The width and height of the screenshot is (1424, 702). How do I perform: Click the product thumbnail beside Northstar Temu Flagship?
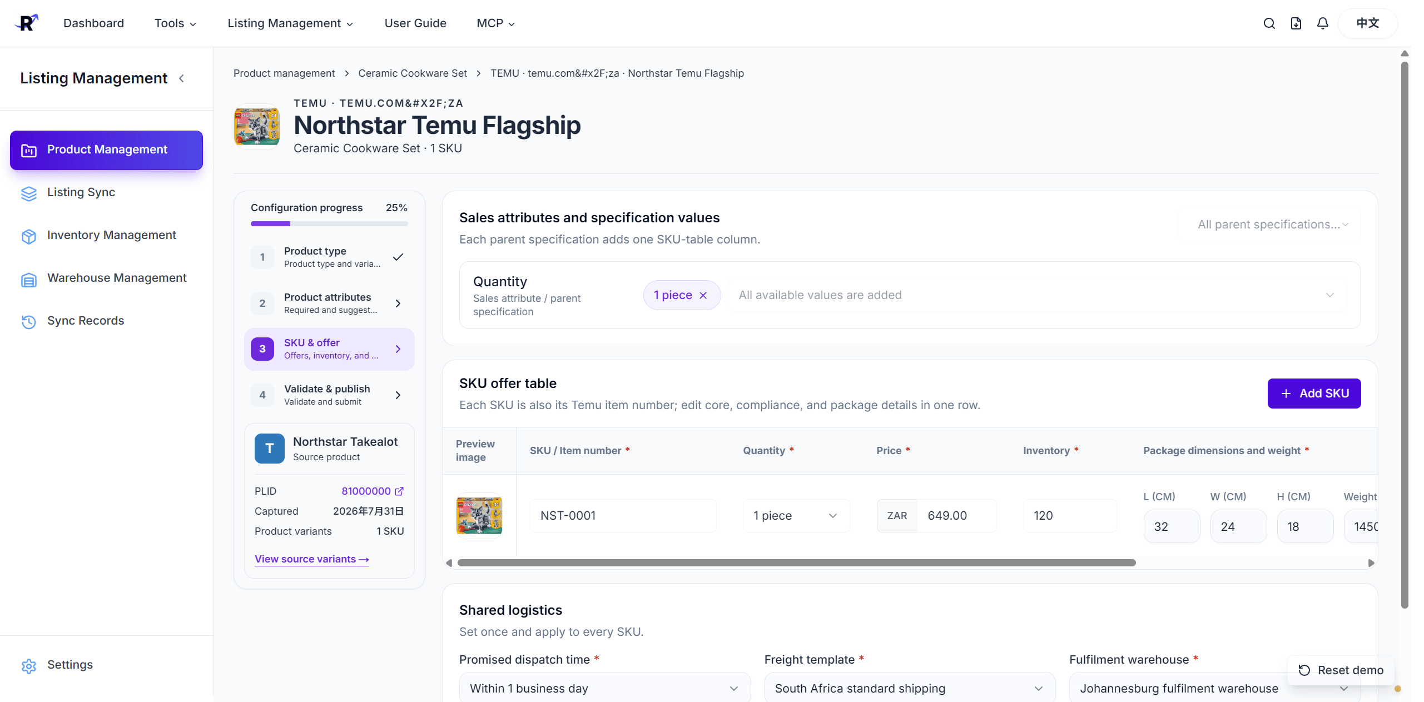coord(257,126)
